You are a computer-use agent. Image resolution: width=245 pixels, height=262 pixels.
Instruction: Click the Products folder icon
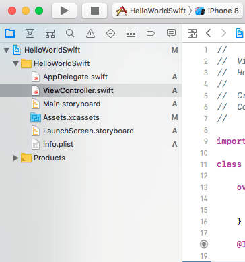click(x=26, y=158)
